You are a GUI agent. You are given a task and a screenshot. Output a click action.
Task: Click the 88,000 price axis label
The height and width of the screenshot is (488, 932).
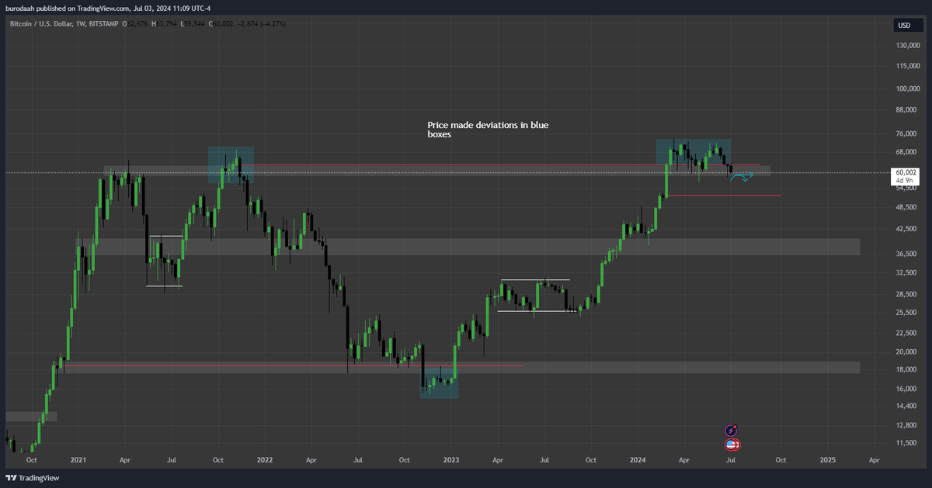coord(906,110)
